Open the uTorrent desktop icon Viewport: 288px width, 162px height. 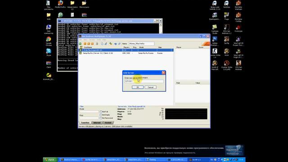click(x=60, y=15)
